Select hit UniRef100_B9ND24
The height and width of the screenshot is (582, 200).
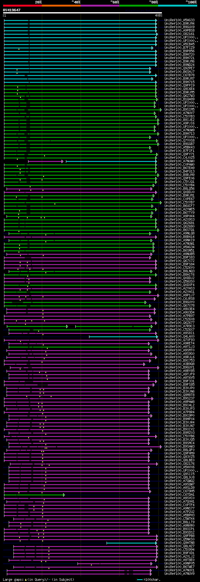point(179,65)
